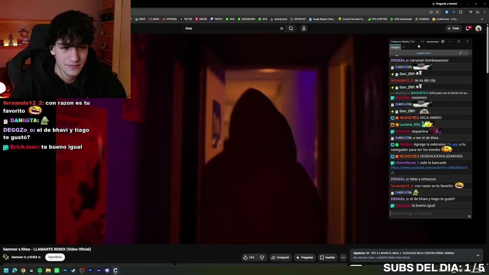Open the Convert YouTube Vi... bookmark
The image size is (489, 275).
[x=351, y=19]
